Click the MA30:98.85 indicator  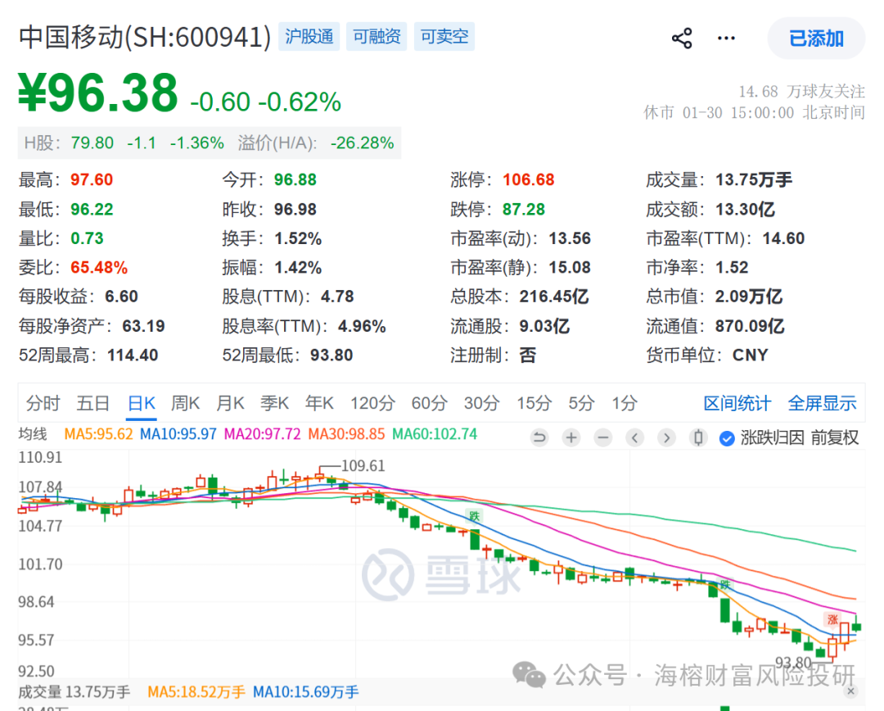point(347,434)
